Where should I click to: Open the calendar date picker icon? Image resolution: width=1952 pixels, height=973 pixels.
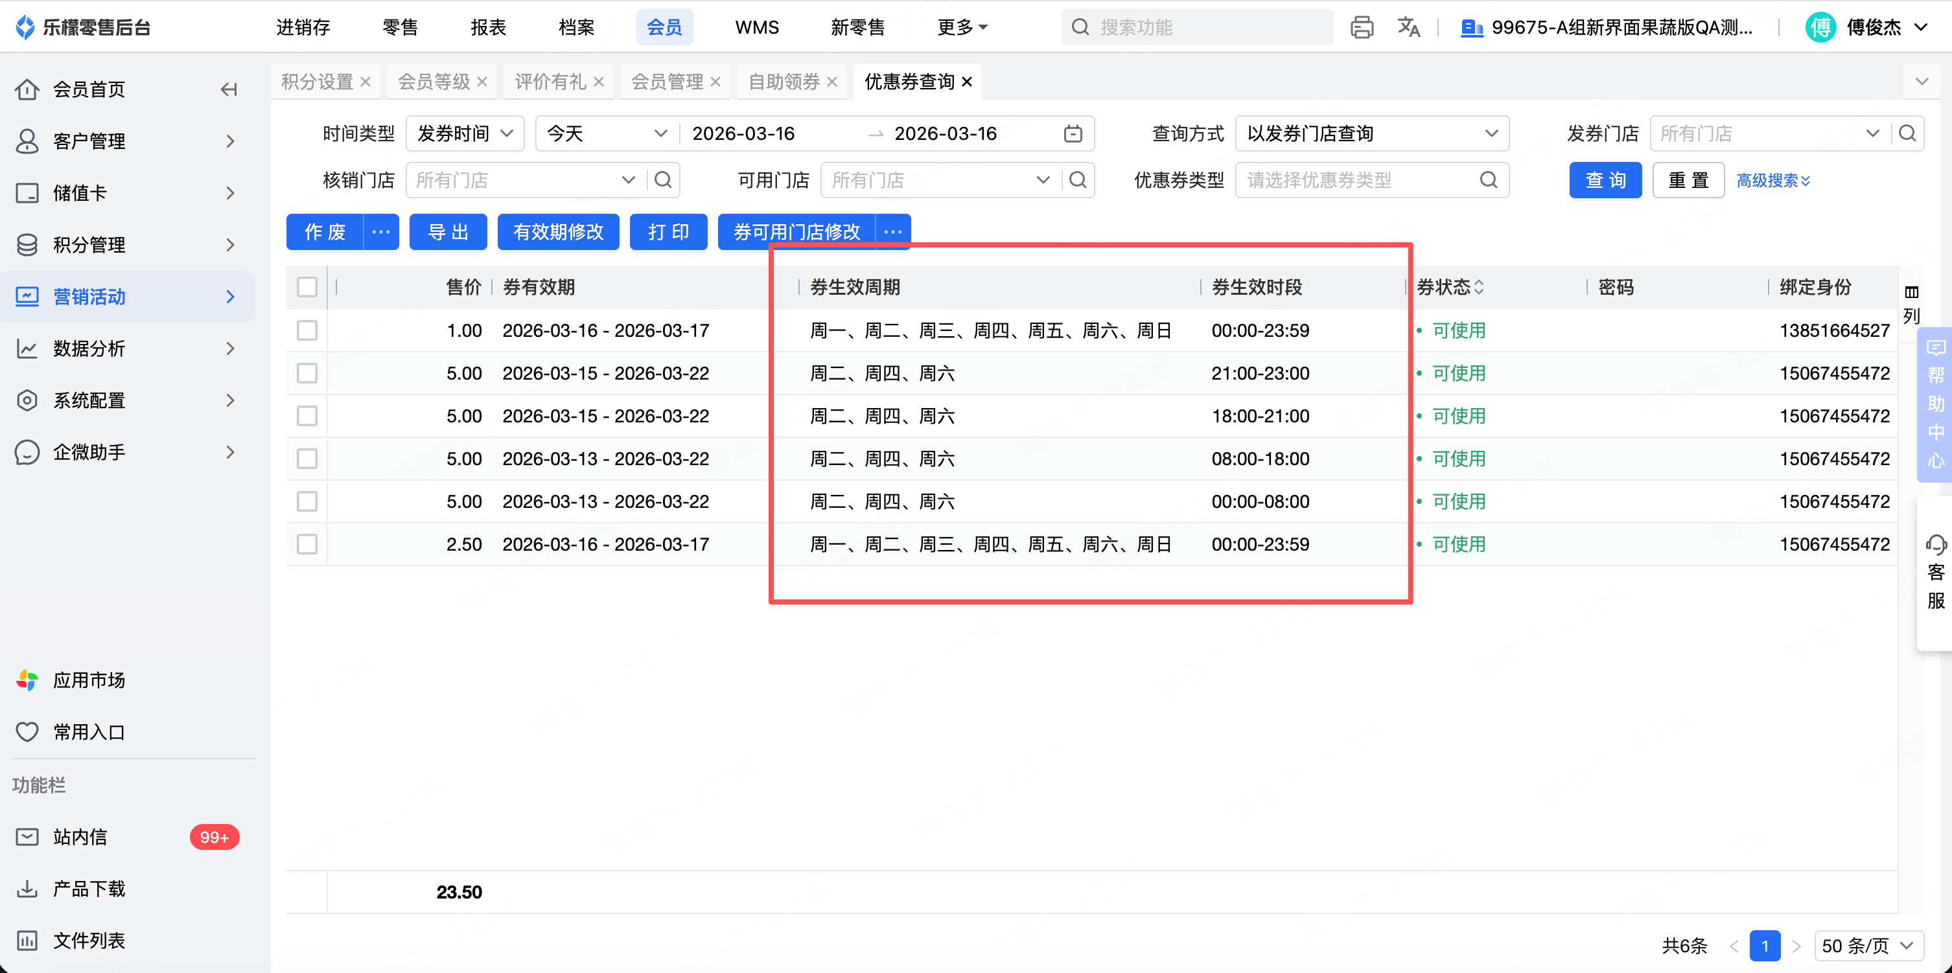(1072, 134)
